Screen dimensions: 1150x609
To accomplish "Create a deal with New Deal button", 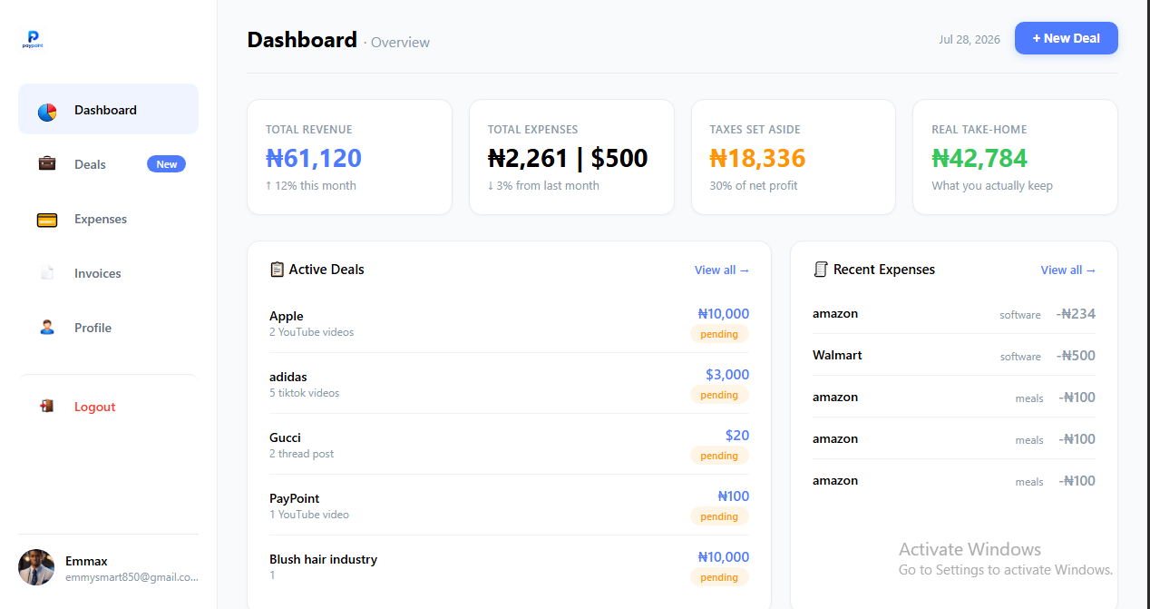I will coord(1066,38).
